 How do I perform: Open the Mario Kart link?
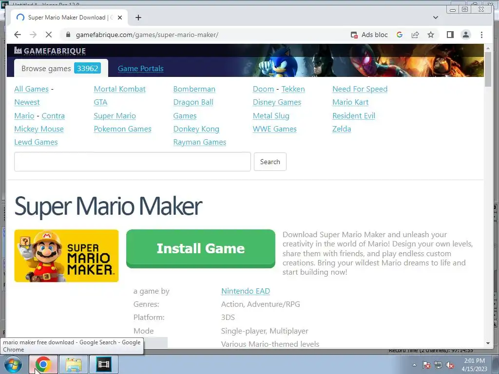click(350, 102)
